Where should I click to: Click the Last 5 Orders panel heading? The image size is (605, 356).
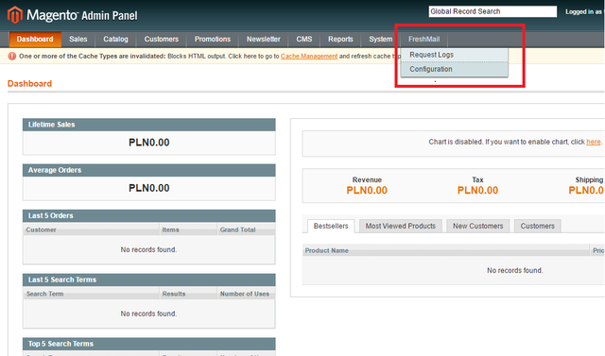[x=149, y=215]
